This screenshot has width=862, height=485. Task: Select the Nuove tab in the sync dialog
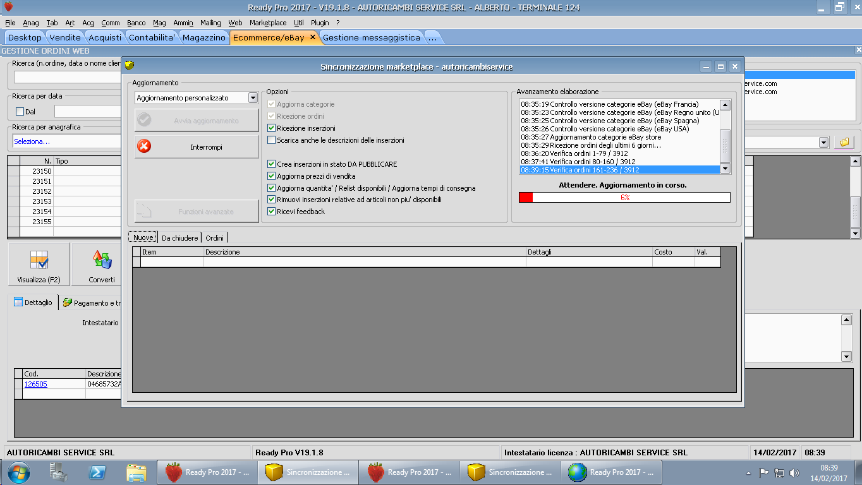coord(143,237)
